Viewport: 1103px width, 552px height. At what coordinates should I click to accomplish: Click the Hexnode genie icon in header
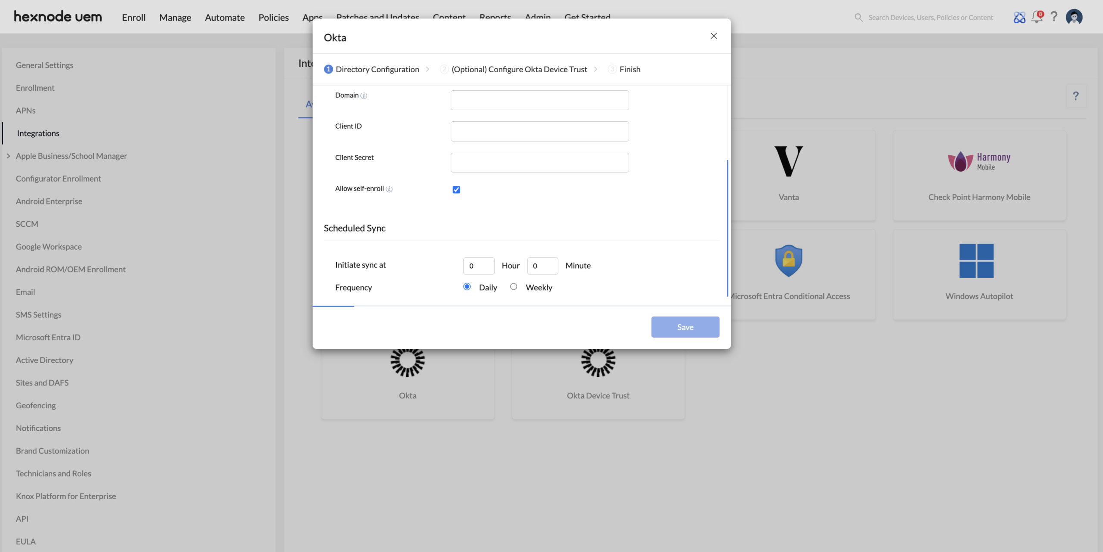[x=1019, y=17]
